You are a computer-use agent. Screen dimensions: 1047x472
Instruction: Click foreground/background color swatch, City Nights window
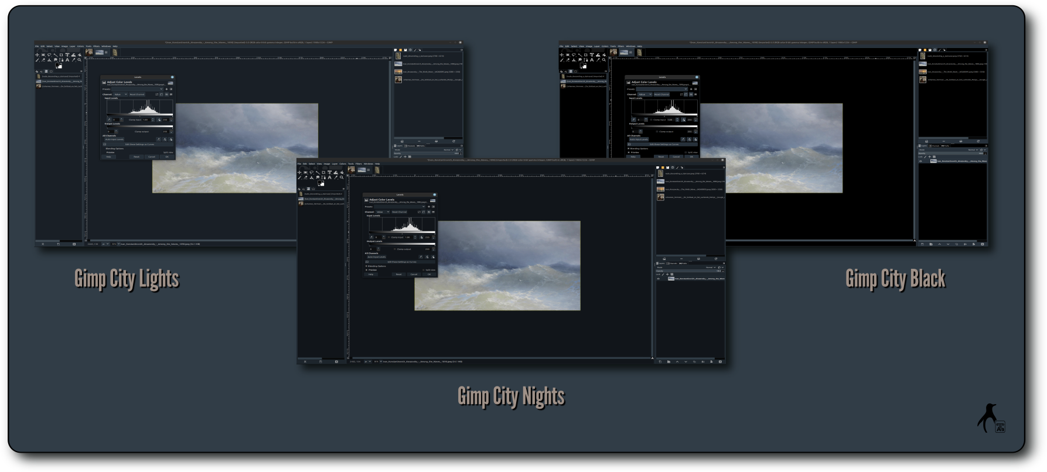(x=321, y=183)
